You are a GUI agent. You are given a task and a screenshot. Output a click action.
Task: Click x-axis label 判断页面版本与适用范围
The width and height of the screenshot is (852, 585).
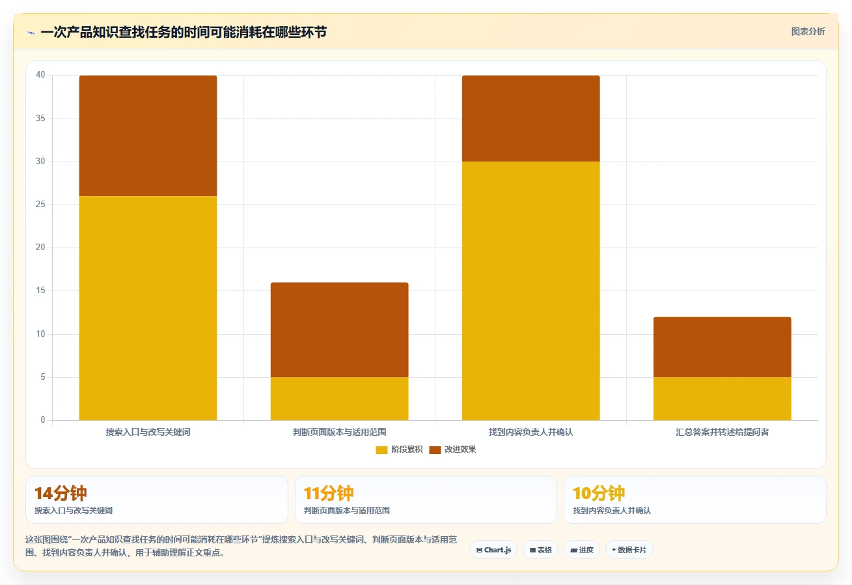(x=339, y=432)
